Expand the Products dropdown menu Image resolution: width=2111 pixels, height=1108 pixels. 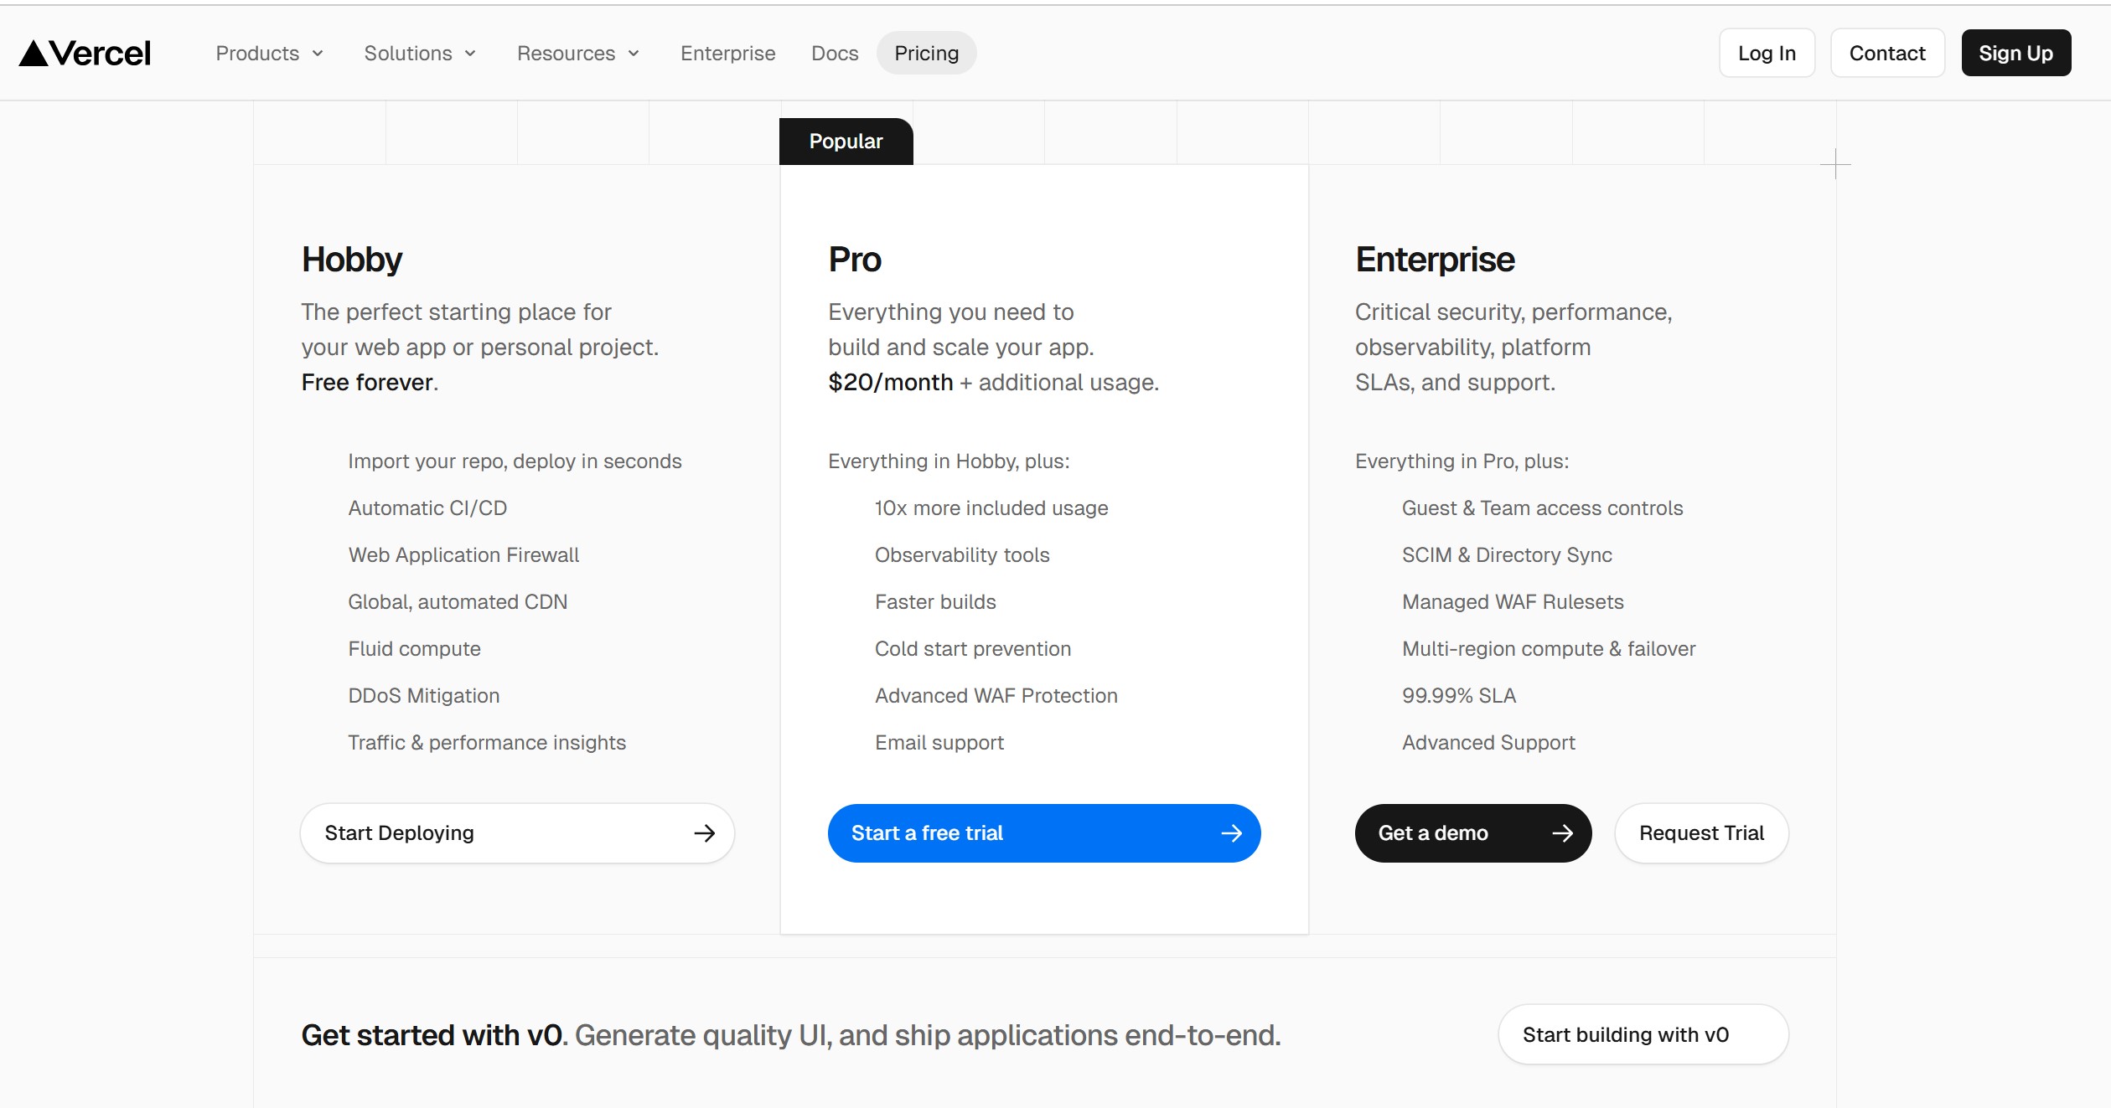pyautogui.click(x=269, y=54)
